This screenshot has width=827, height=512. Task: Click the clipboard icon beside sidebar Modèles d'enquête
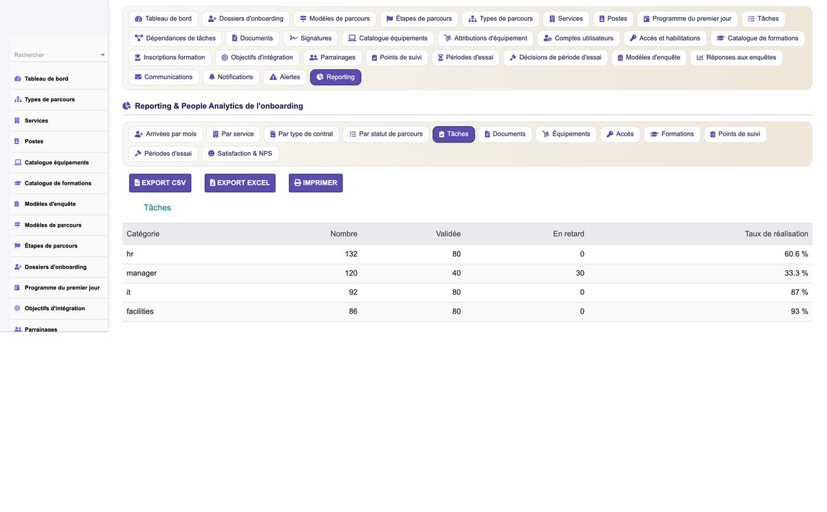click(17, 204)
